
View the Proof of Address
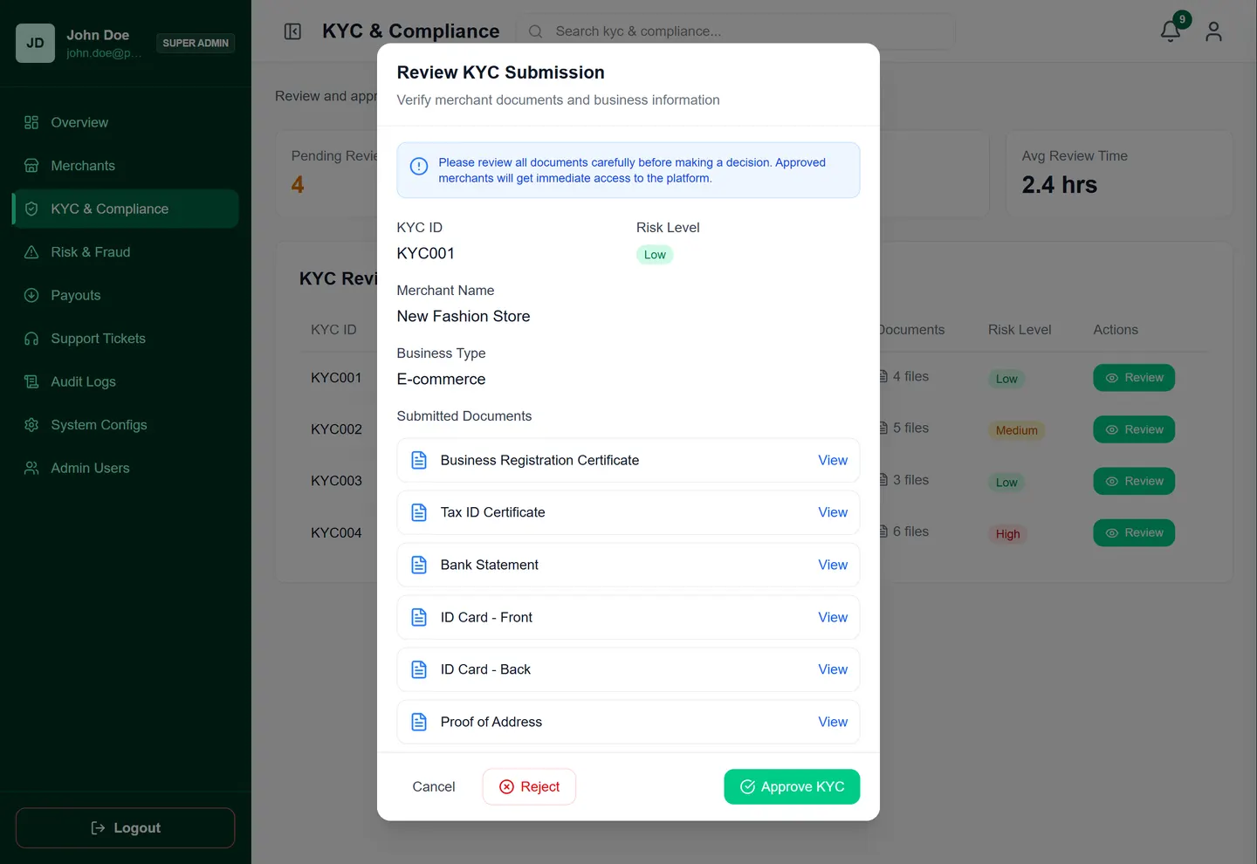pos(833,722)
